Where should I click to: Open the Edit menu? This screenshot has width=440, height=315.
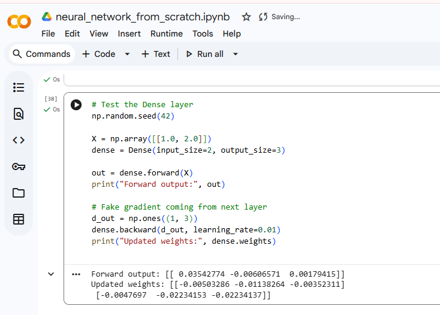pos(72,34)
